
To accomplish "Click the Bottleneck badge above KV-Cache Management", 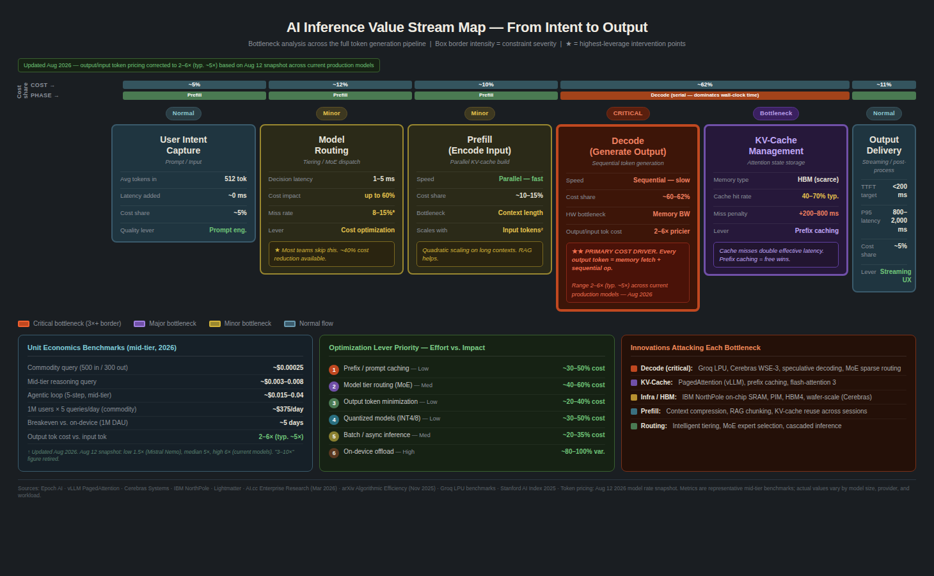I will (x=776, y=113).
